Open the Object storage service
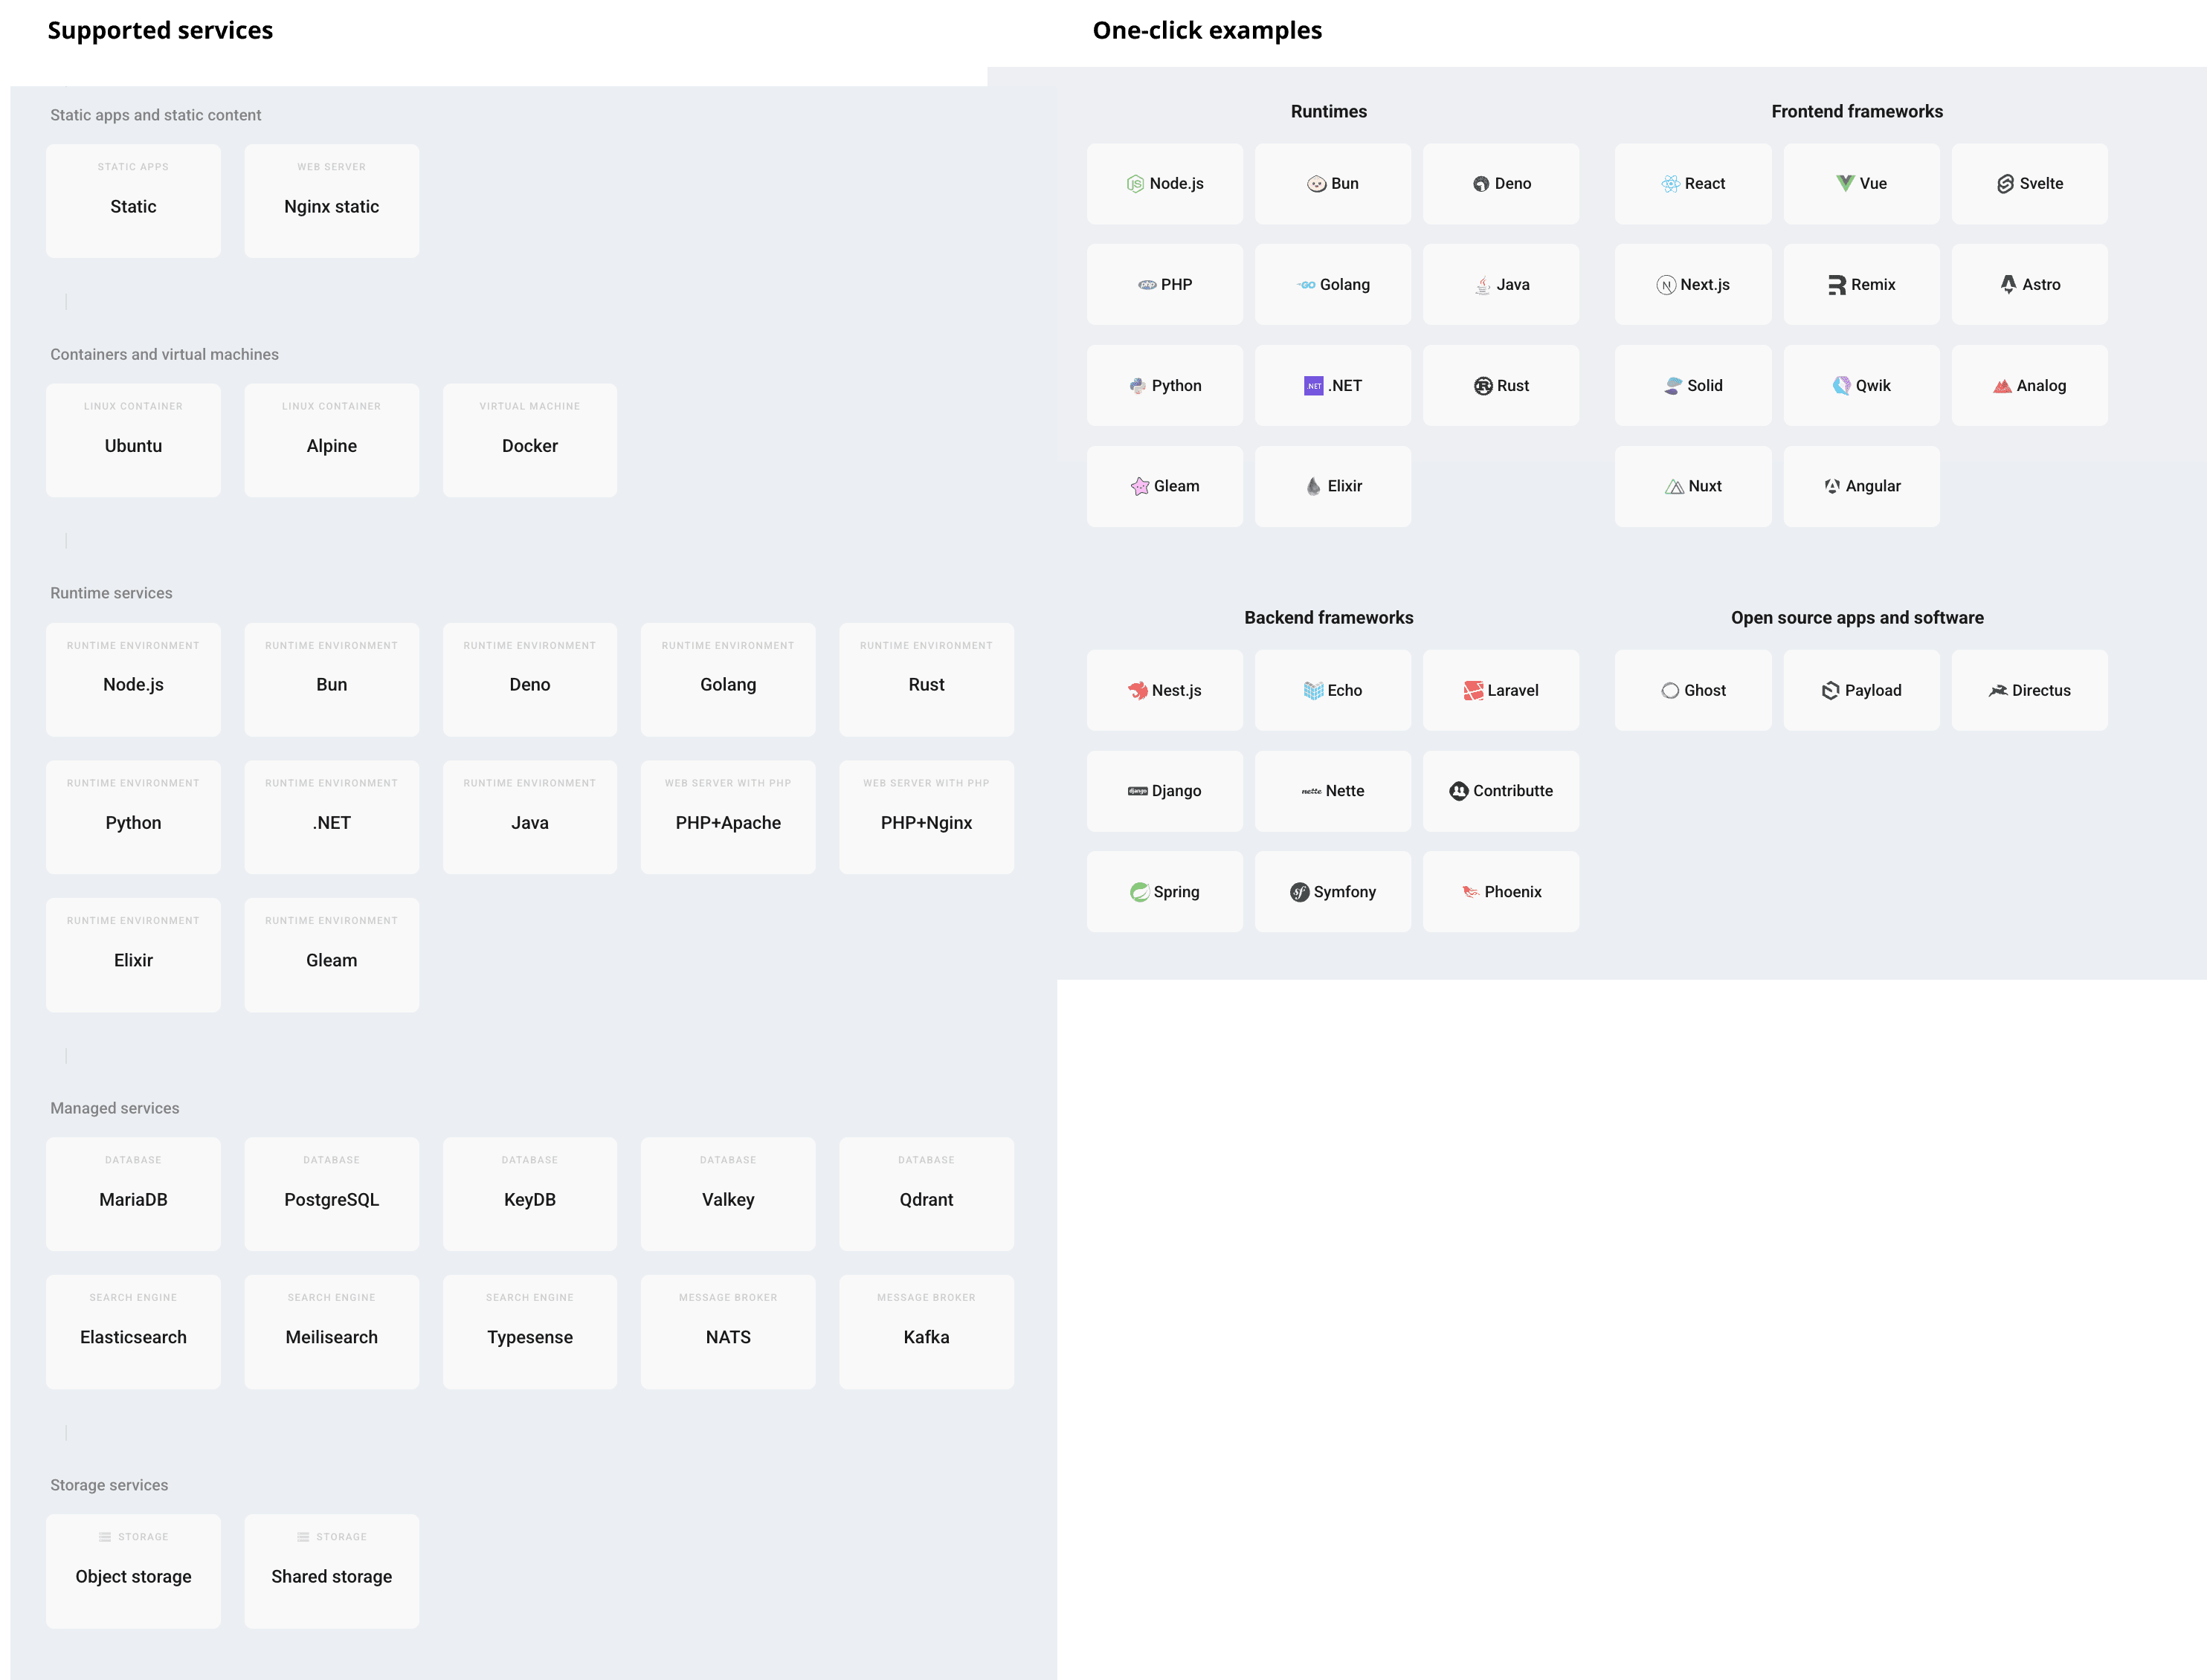 tap(133, 1571)
